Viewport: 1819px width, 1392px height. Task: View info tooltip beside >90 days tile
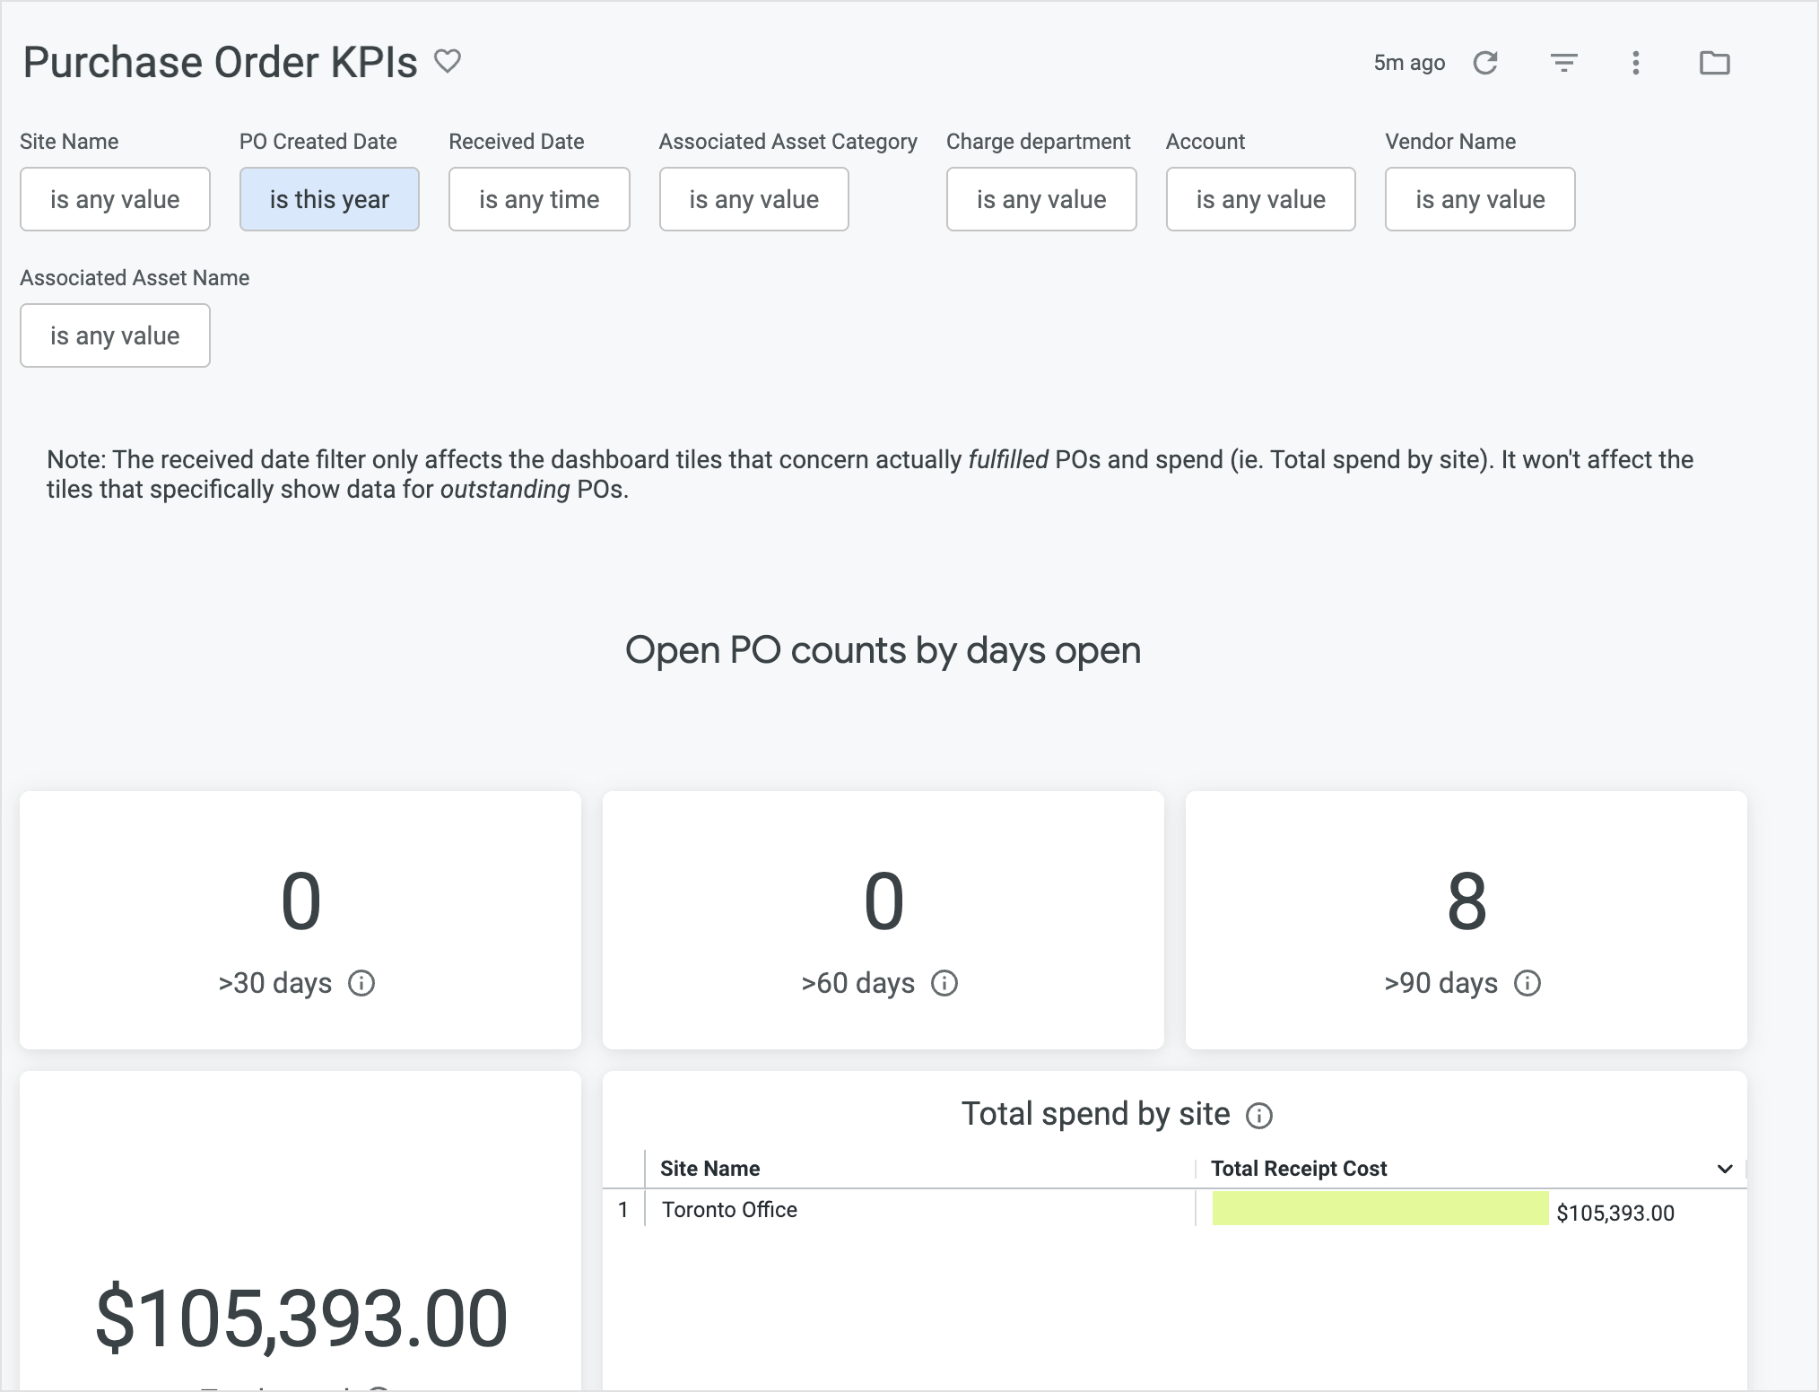(x=1527, y=983)
